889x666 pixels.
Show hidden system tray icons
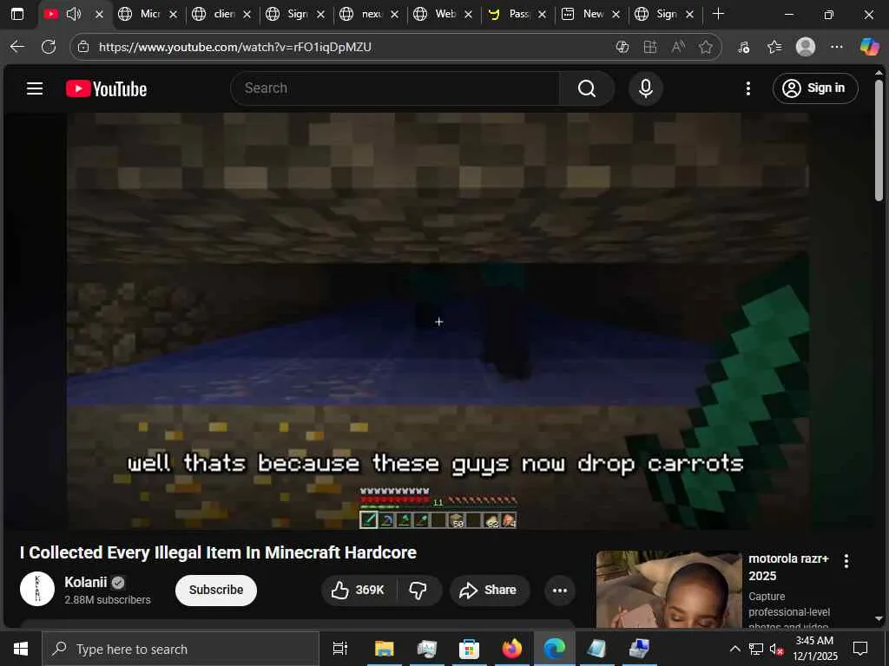pos(734,649)
